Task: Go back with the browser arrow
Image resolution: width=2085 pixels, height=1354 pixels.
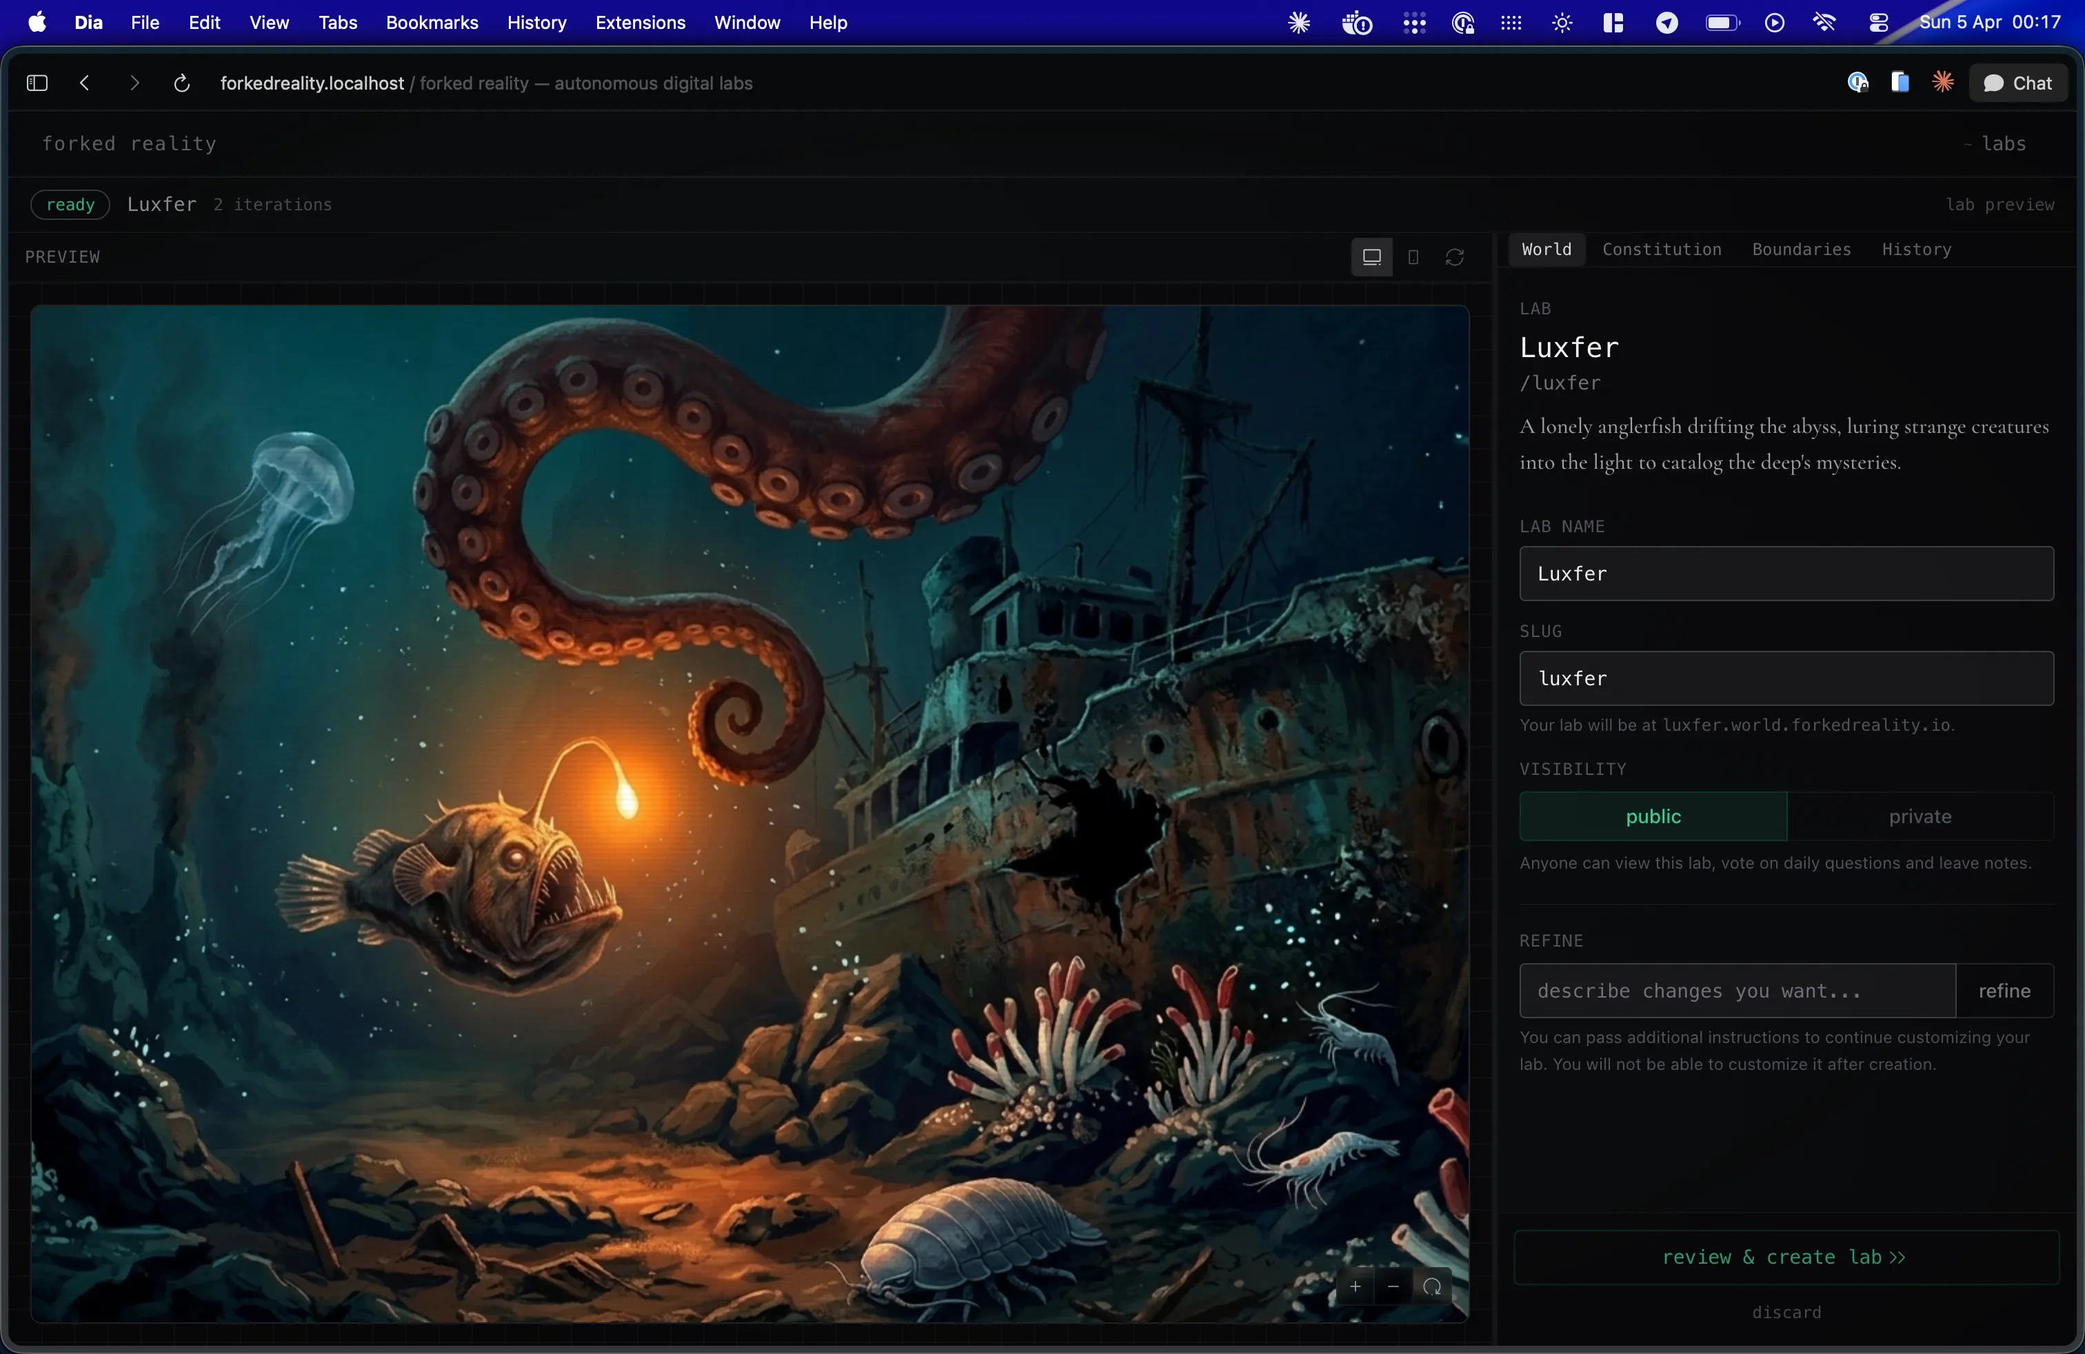Action: point(85,83)
